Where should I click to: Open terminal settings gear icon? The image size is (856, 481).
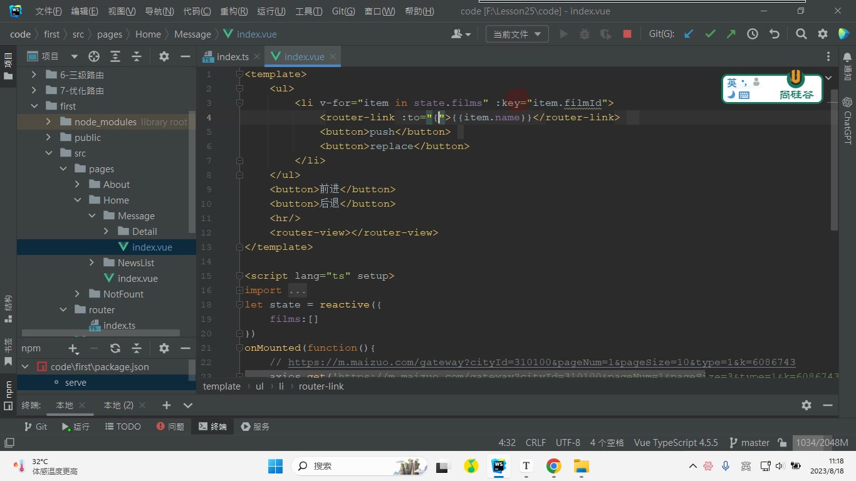tap(806, 405)
